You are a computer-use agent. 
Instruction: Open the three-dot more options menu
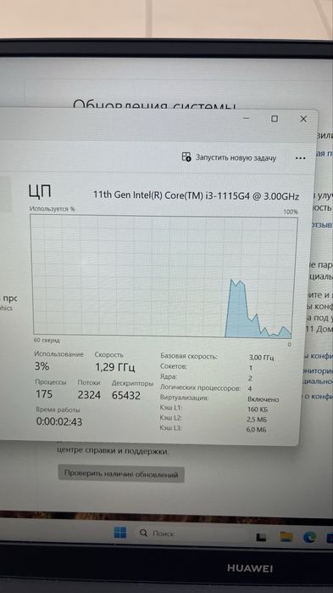300,159
